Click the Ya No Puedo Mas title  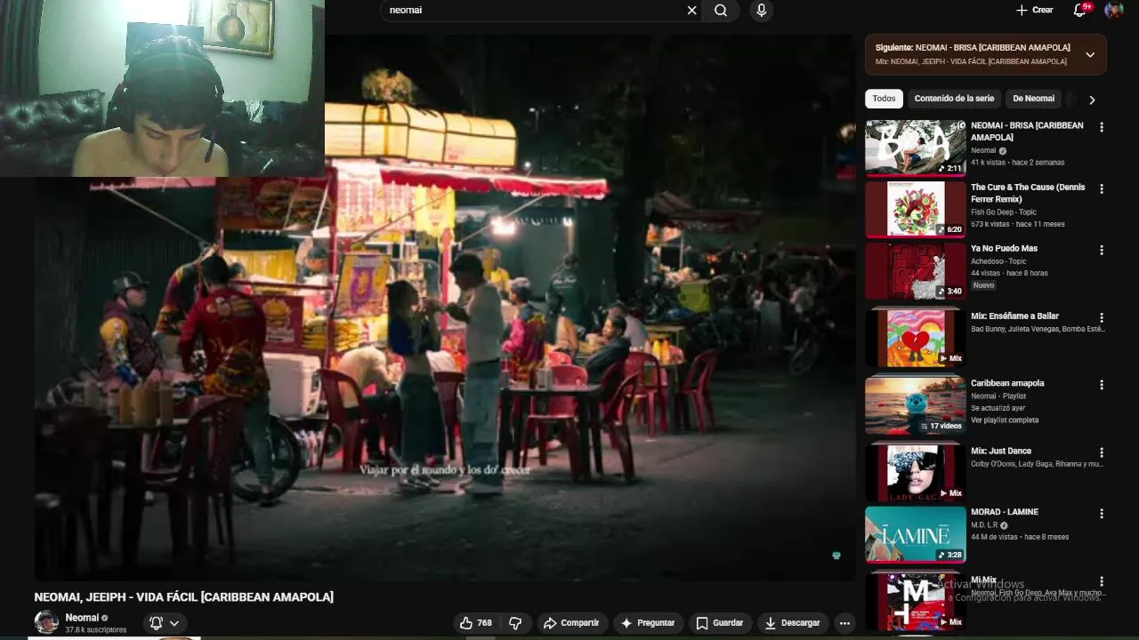(x=1004, y=248)
